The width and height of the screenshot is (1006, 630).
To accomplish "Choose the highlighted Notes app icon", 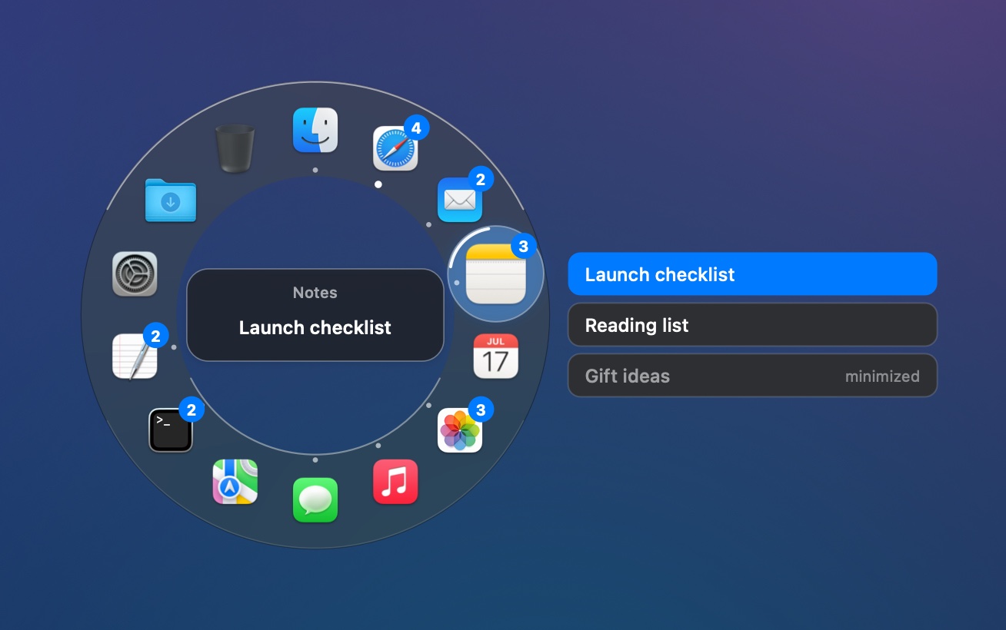I will pyautogui.click(x=496, y=274).
